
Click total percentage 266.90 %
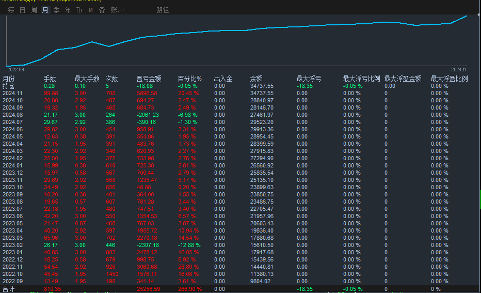point(190,289)
